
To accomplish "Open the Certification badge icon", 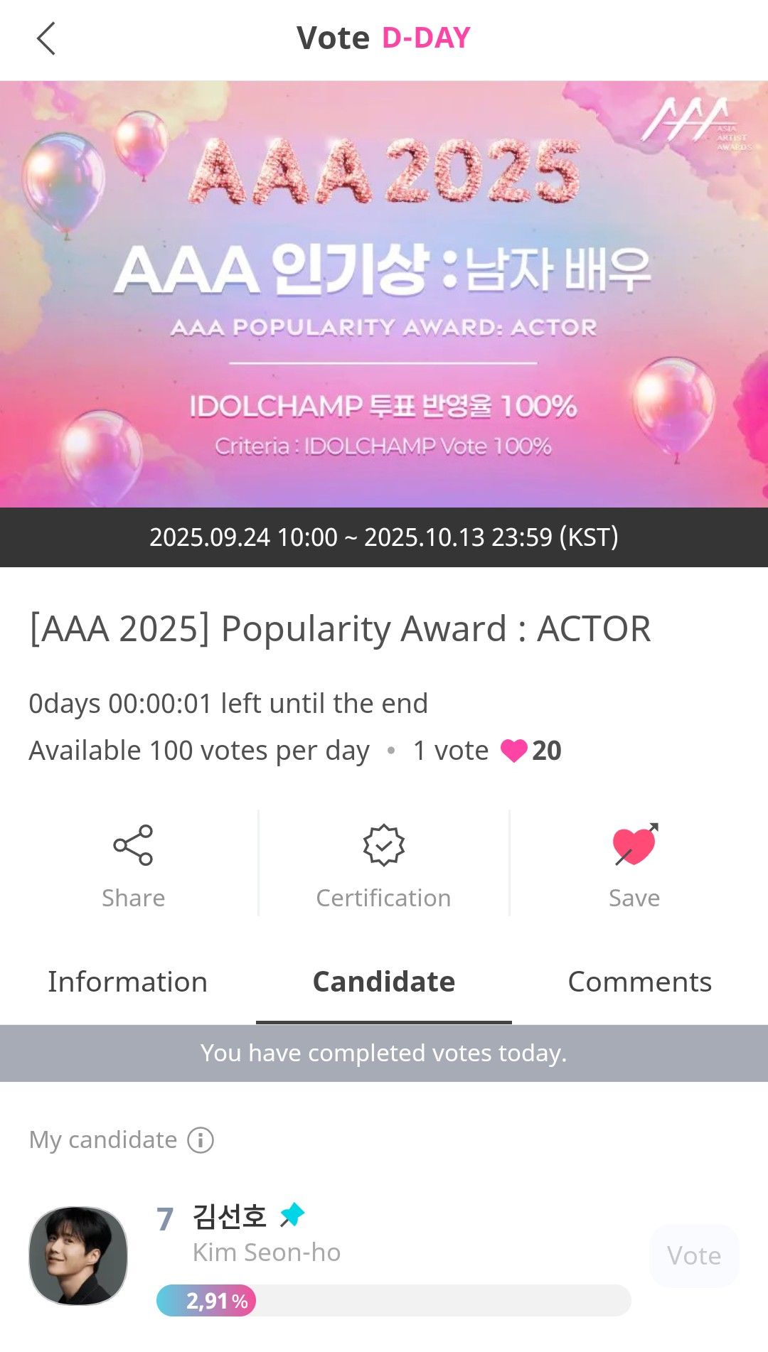I will (383, 845).
